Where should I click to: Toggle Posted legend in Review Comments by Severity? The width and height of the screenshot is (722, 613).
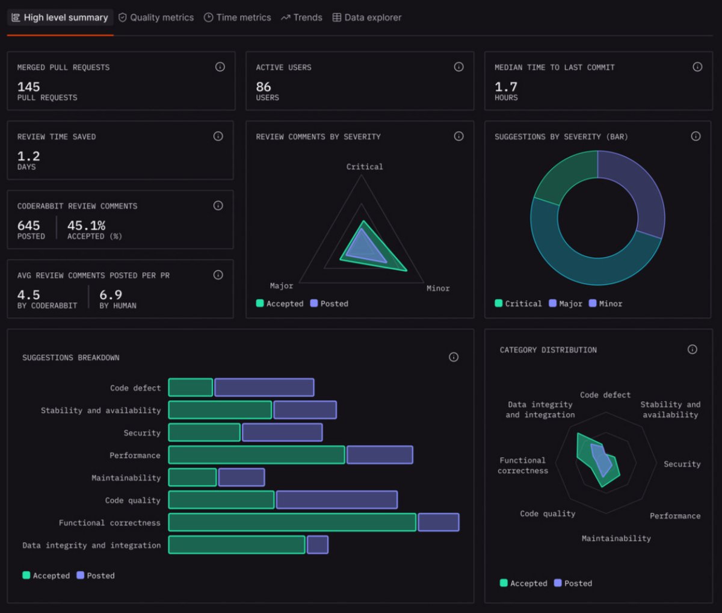pos(329,303)
